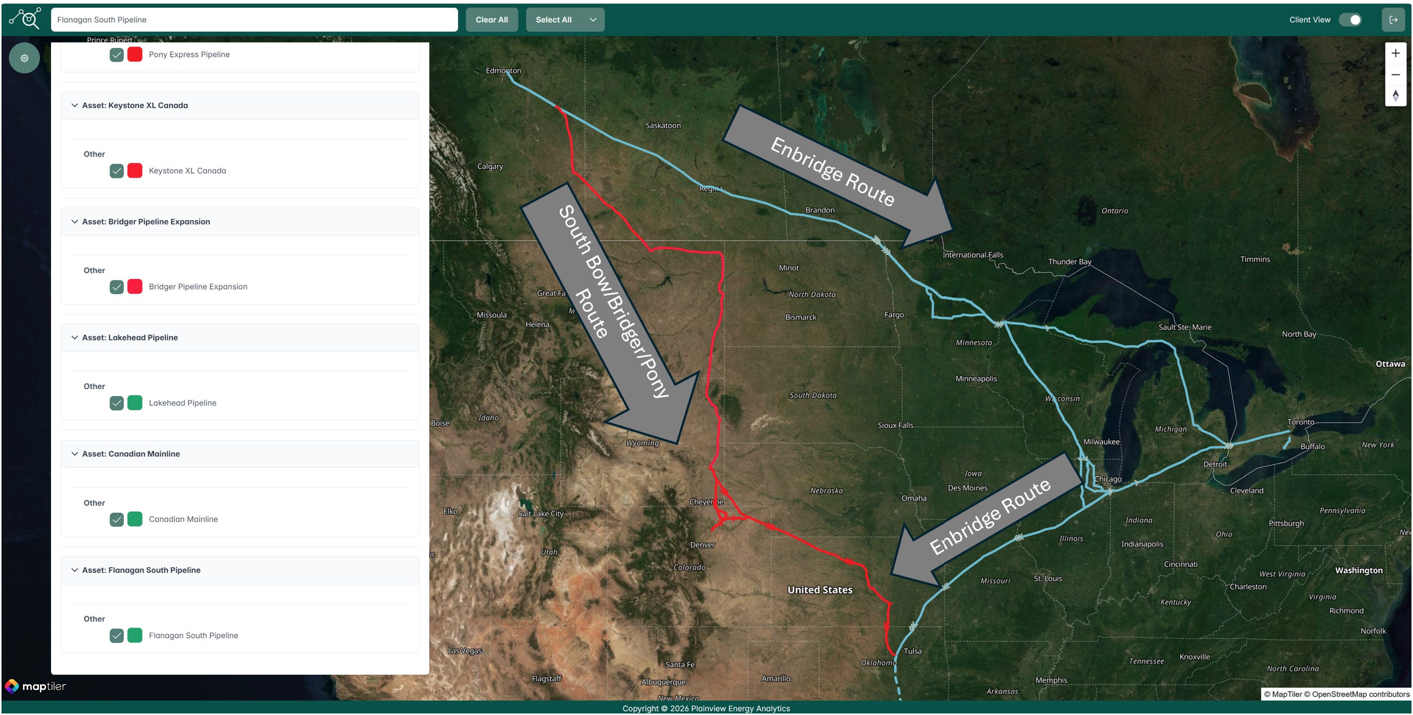The height and width of the screenshot is (715, 1413).
Task: Uncheck the Lakehead Pipeline checkbox
Action: click(x=116, y=403)
